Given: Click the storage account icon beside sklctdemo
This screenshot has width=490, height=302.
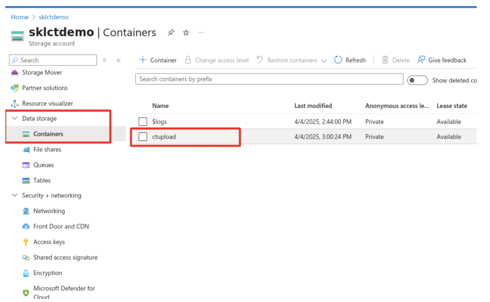Looking at the screenshot, I should [17, 36].
